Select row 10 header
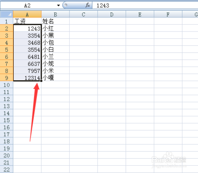 click(7, 85)
